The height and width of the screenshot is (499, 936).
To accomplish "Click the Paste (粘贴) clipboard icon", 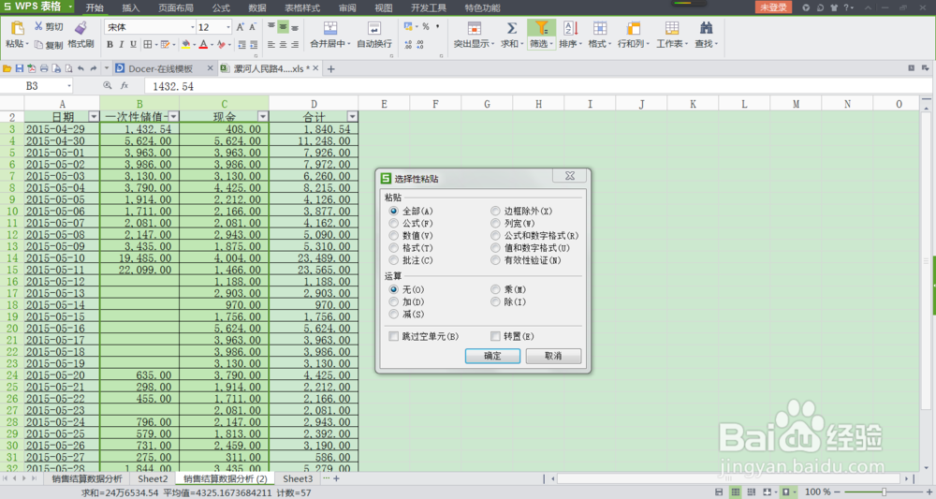I will point(17,29).
